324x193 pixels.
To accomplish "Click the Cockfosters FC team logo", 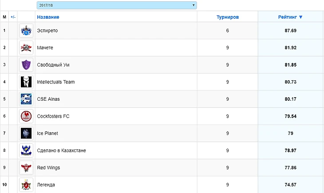I will [26, 116].
